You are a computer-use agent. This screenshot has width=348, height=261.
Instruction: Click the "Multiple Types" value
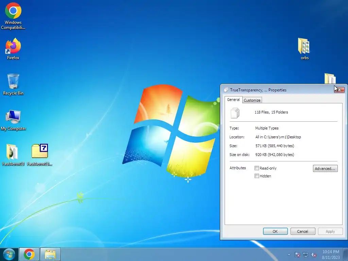coord(267,128)
